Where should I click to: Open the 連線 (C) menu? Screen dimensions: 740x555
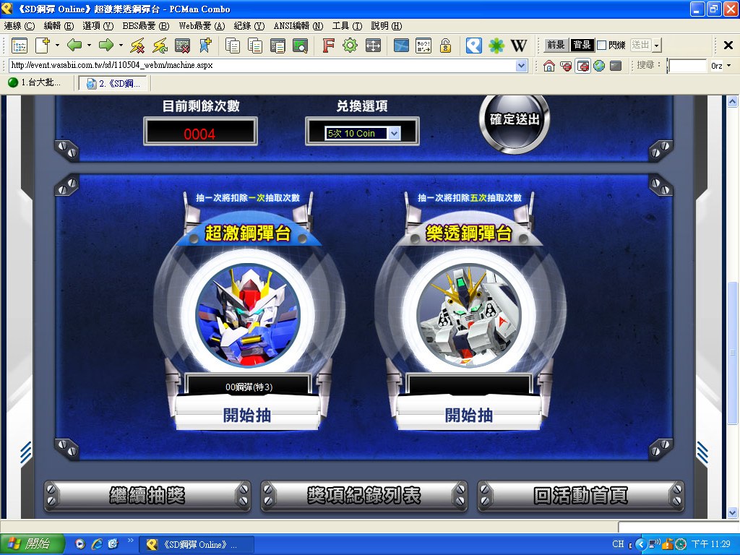[20, 26]
